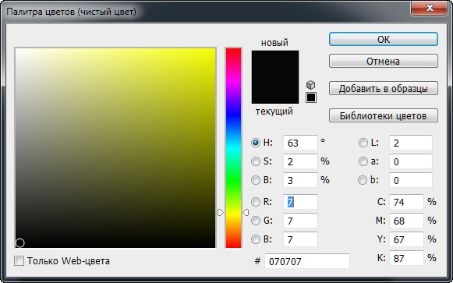Select the Lab a radio button

pyautogui.click(x=363, y=161)
